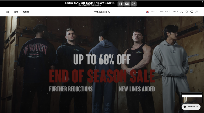Click the Extra 15% Off Code announcement text
Screen dimensions: 204x113
(x=90, y=3)
